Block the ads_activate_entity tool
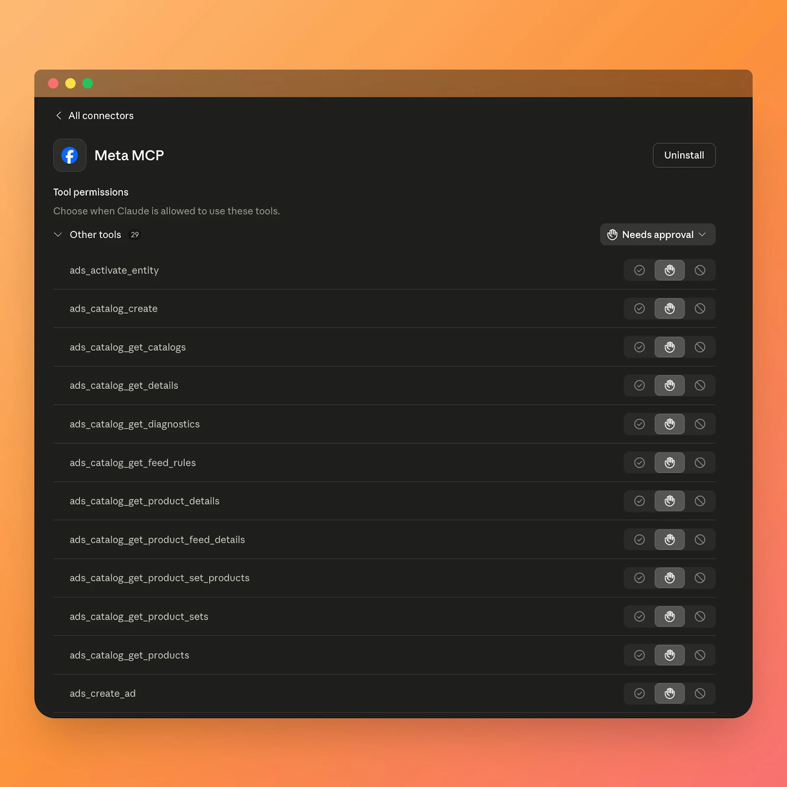 [700, 270]
